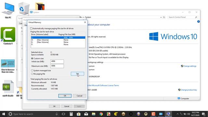
Task: Click the Initial size (MB) field
Action: [x=57, y=61]
